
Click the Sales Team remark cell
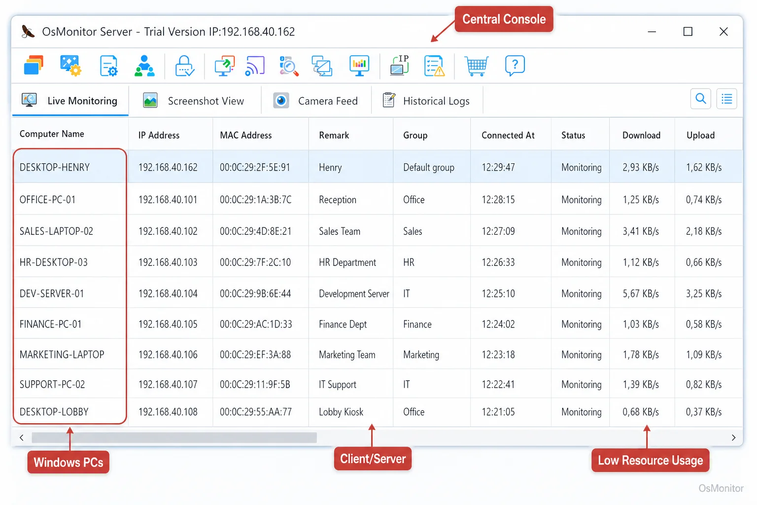click(x=340, y=231)
